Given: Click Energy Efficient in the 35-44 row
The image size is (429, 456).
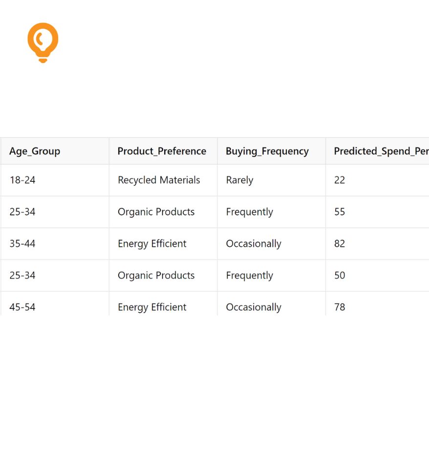Looking at the screenshot, I should (x=152, y=243).
